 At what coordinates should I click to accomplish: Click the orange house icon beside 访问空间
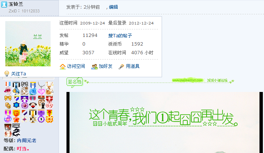(x=62, y=66)
